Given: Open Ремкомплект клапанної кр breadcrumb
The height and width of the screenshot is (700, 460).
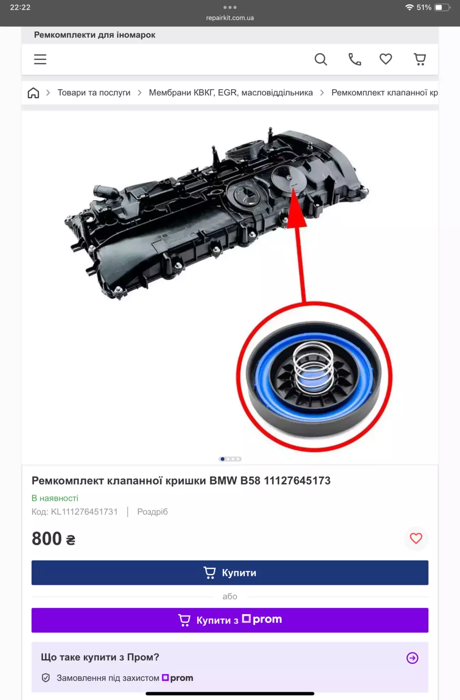Looking at the screenshot, I should tap(385, 93).
